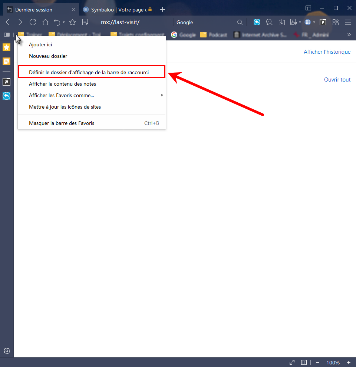Show more bookmarks with double chevron
Image resolution: width=356 pixels, height=367 pixels.
pos(349,34)
